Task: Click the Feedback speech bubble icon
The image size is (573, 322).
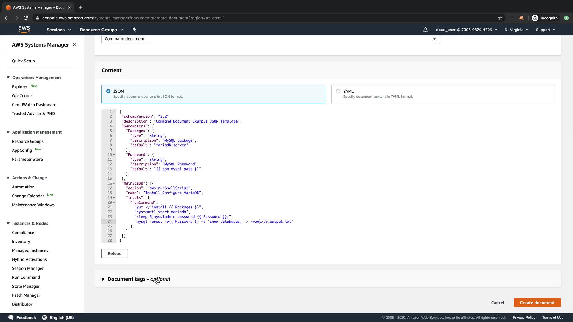Action: tap(11, 318)
